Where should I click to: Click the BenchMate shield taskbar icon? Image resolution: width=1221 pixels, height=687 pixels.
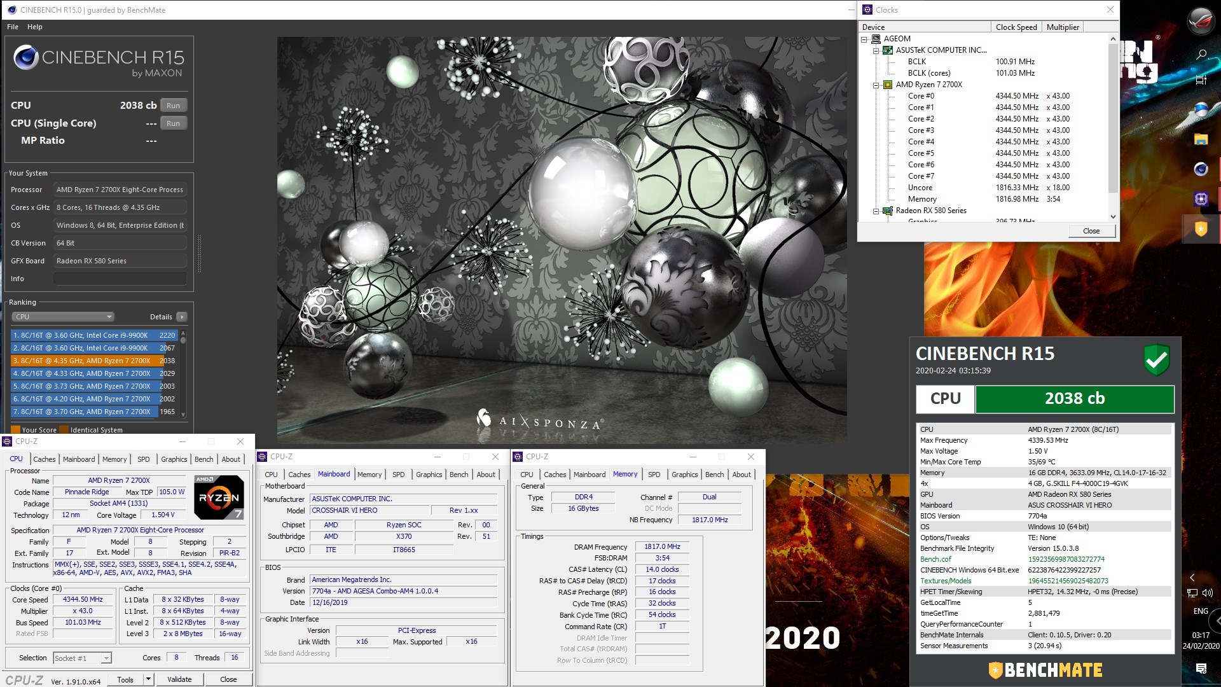coord(1201,228)
